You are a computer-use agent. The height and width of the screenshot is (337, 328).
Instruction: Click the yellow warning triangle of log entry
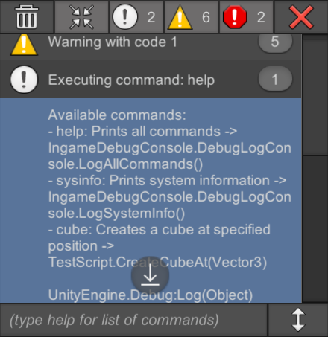point(24,45)
